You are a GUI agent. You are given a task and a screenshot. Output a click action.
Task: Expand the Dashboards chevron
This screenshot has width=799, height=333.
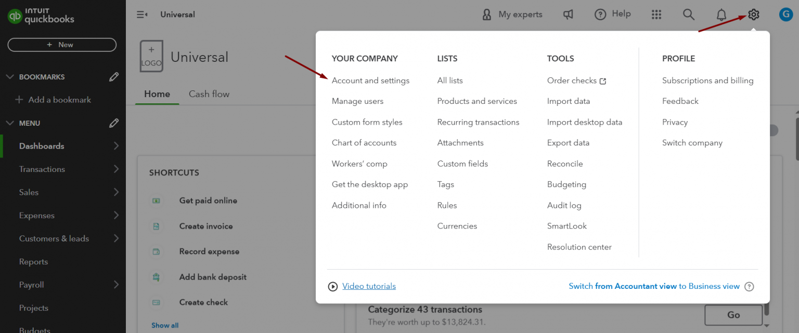[115, 146]
